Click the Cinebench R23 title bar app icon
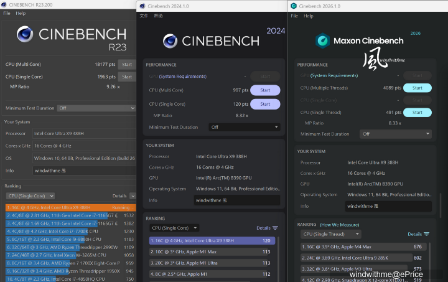 (4, 4)
